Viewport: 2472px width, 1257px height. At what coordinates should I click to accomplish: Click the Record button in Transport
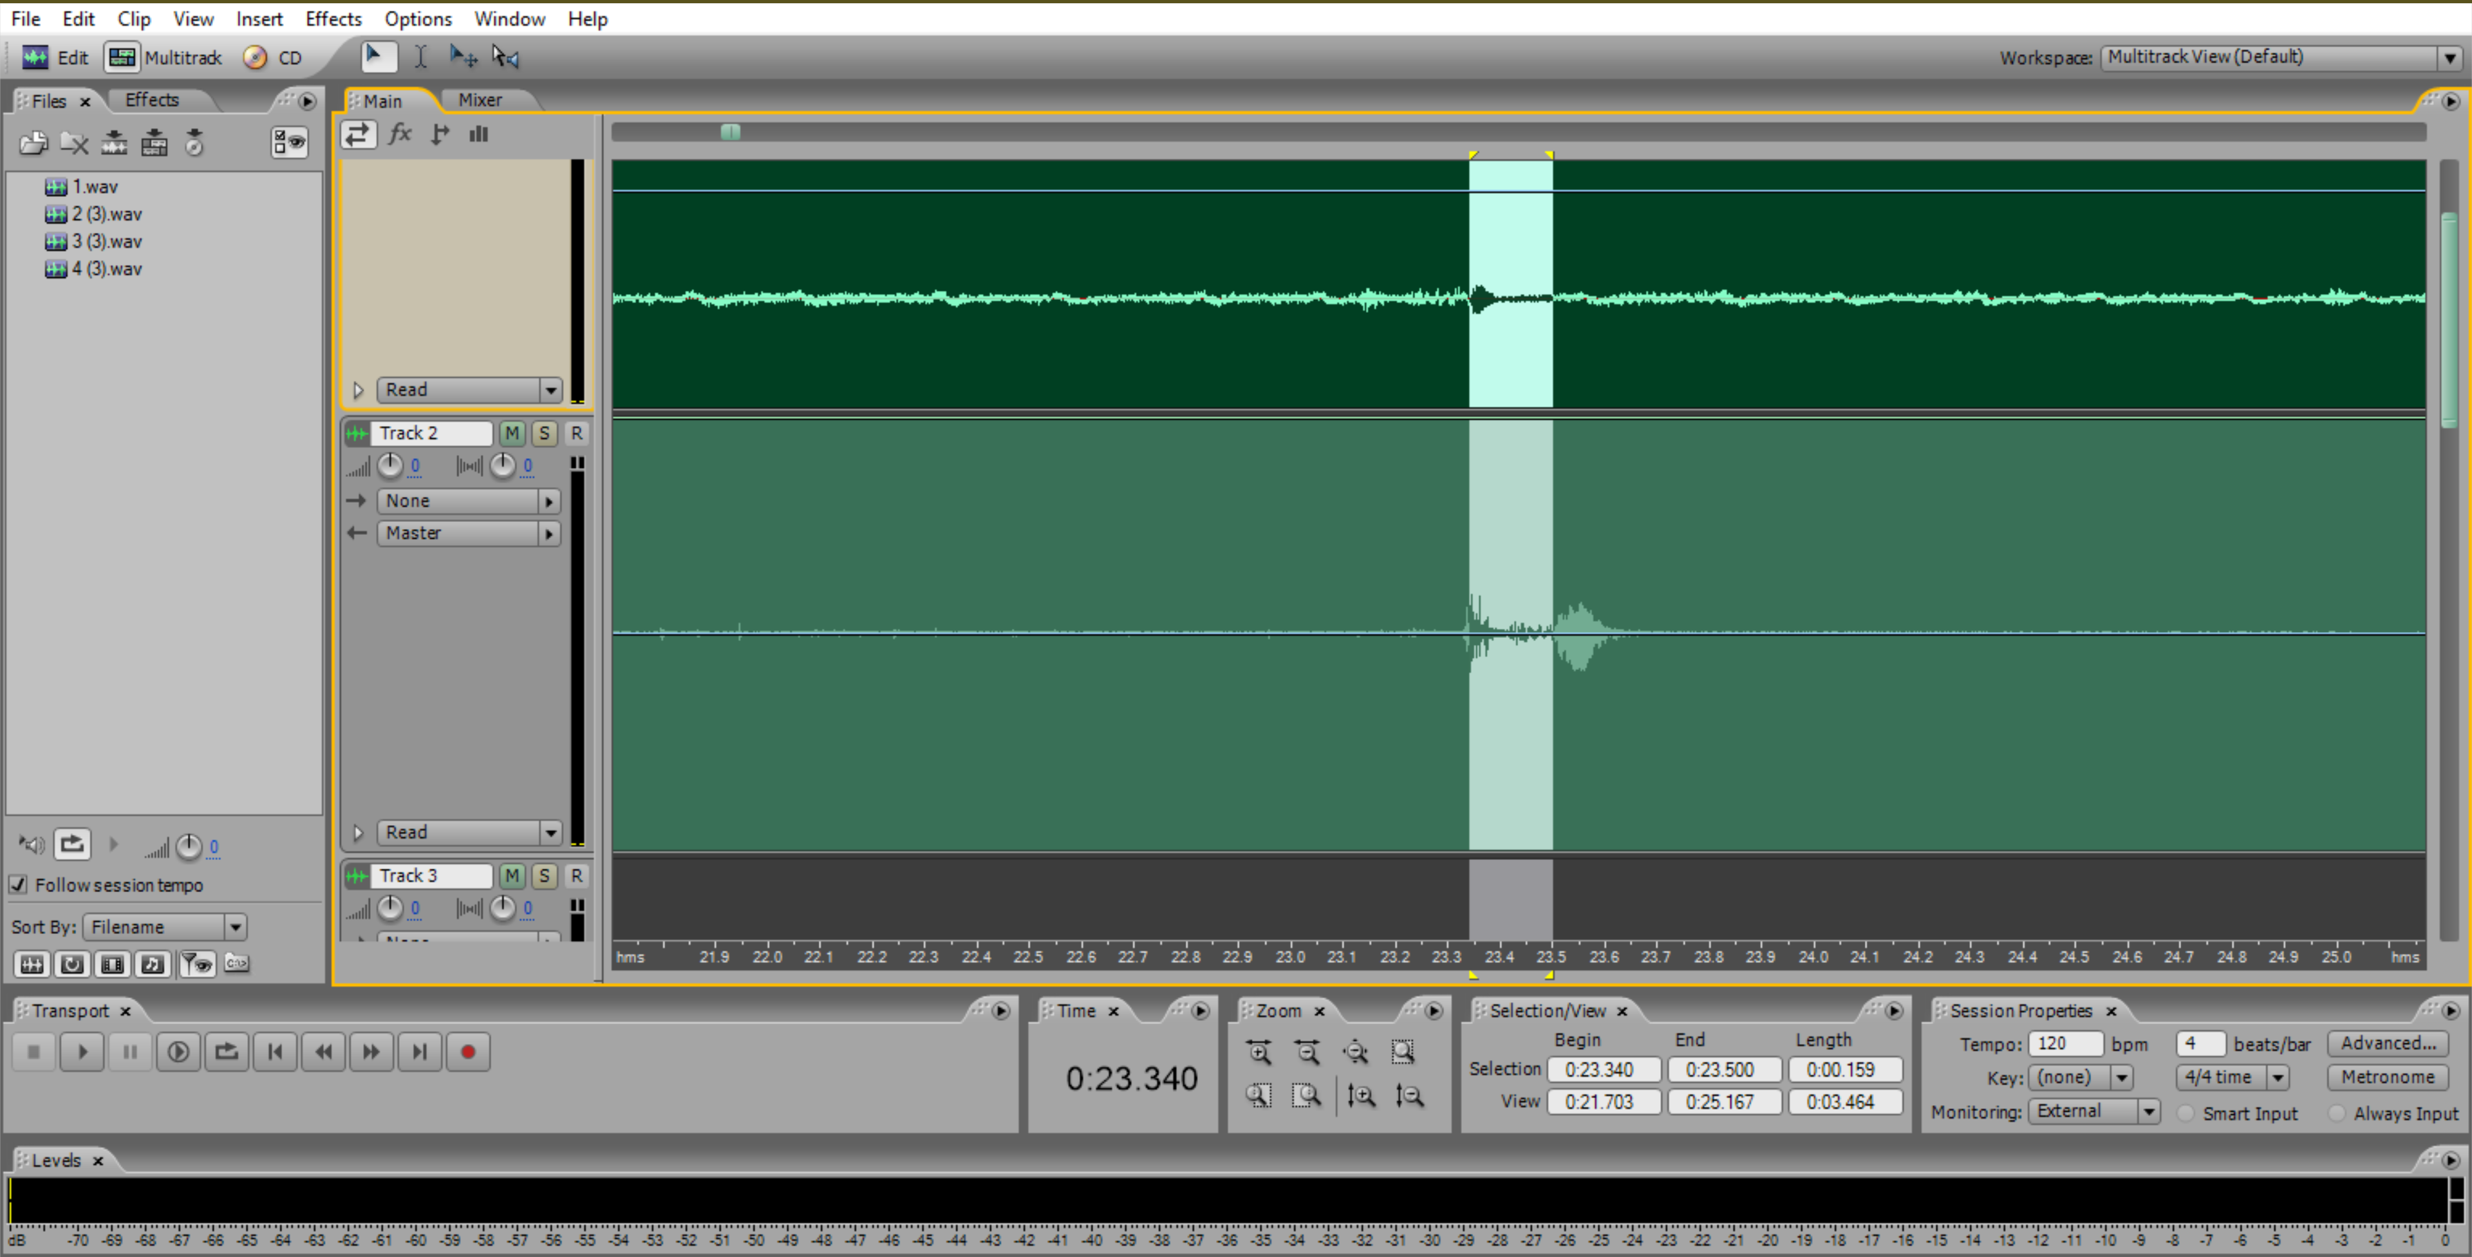pos(467,1052)
